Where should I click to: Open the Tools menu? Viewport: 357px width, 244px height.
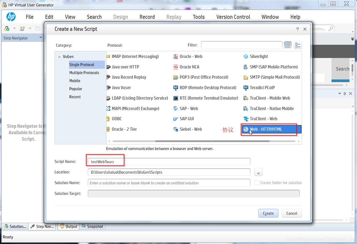pyautogui.click(x=199, y=17)
